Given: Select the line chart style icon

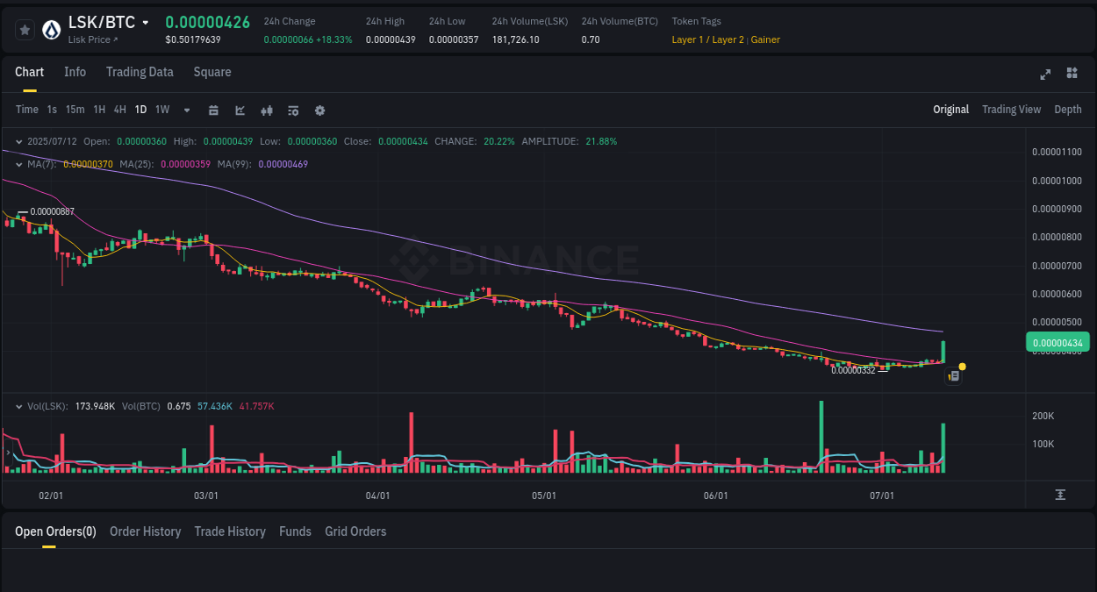Looking at the screenshot, I should click(240, 111).
